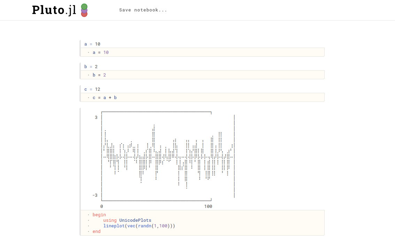Screen dimensions: 395x251
Task: Click the 'using UnicodePlots' code line
Action: pyautogui.click(x=127, y=220)
